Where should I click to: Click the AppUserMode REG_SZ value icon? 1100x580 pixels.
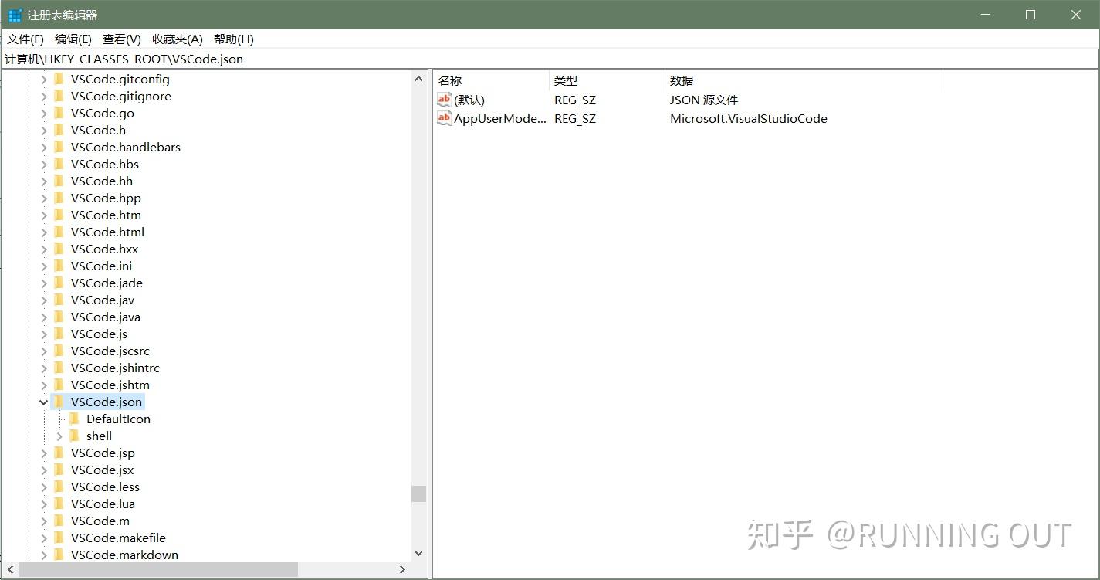pyautogui.click(x=444, y=118)
